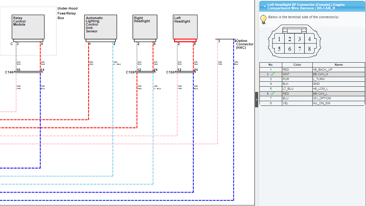366x206 pixels.
Task: Click terminal 10 on connector C146
Action: point(18,70)
